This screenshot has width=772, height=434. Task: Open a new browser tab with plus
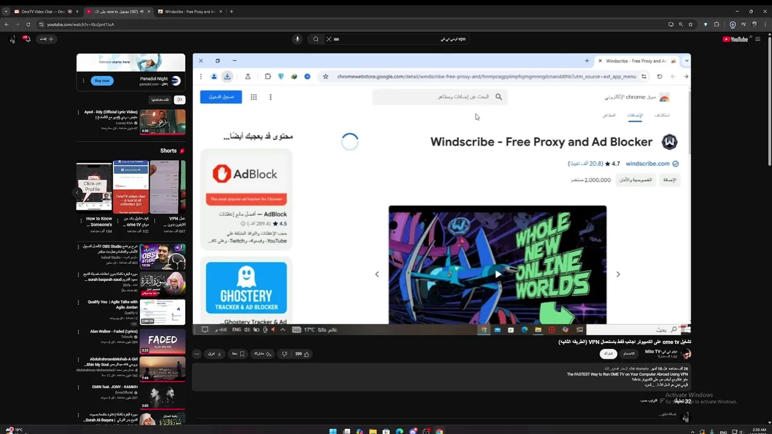232,11
